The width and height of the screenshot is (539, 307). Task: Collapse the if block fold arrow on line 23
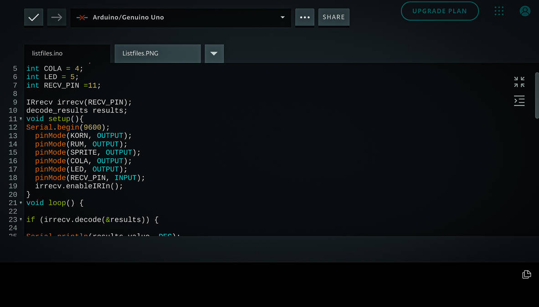[21, 220]
